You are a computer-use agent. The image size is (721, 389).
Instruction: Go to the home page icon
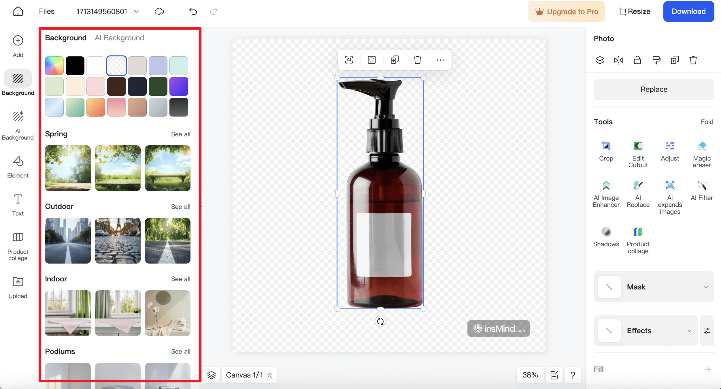[x=18, y=12]
